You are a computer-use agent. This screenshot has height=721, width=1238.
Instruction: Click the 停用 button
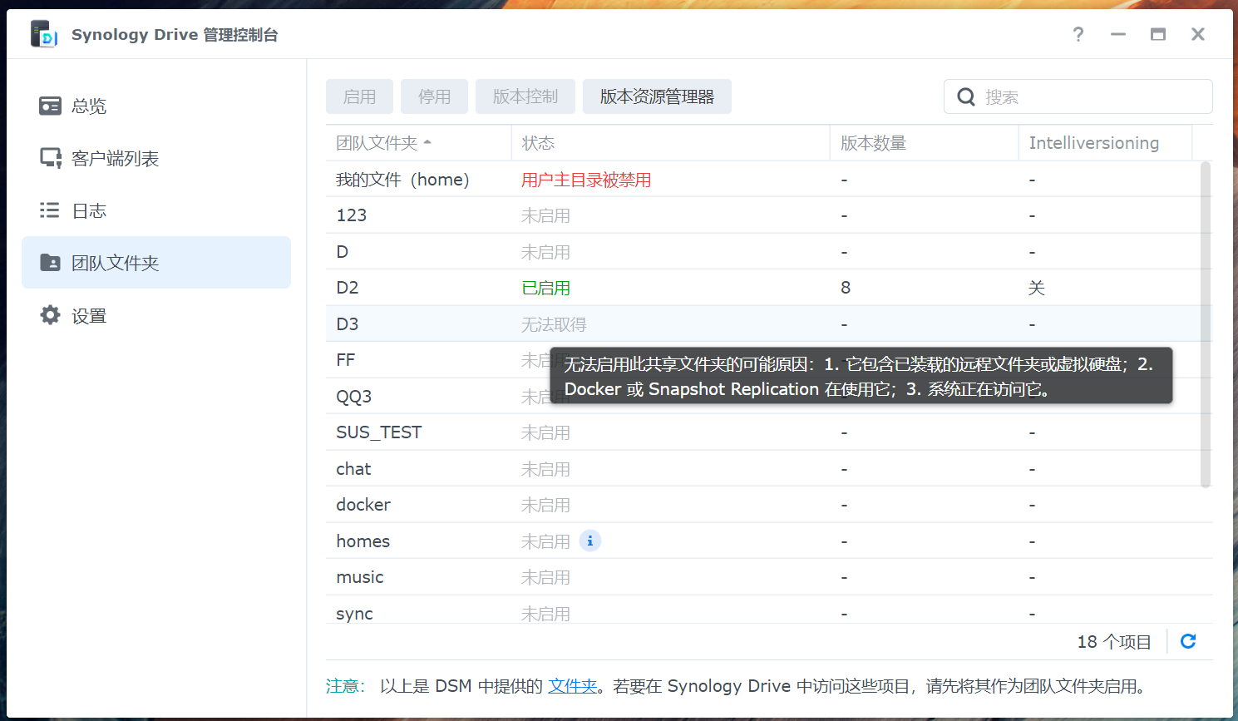pyautogui.click(x=434, y=96)
